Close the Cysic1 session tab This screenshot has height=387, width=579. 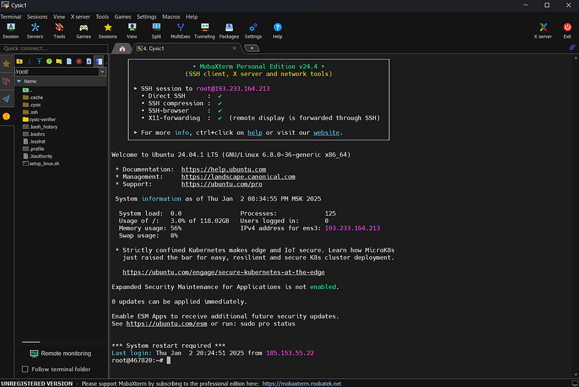234,48
